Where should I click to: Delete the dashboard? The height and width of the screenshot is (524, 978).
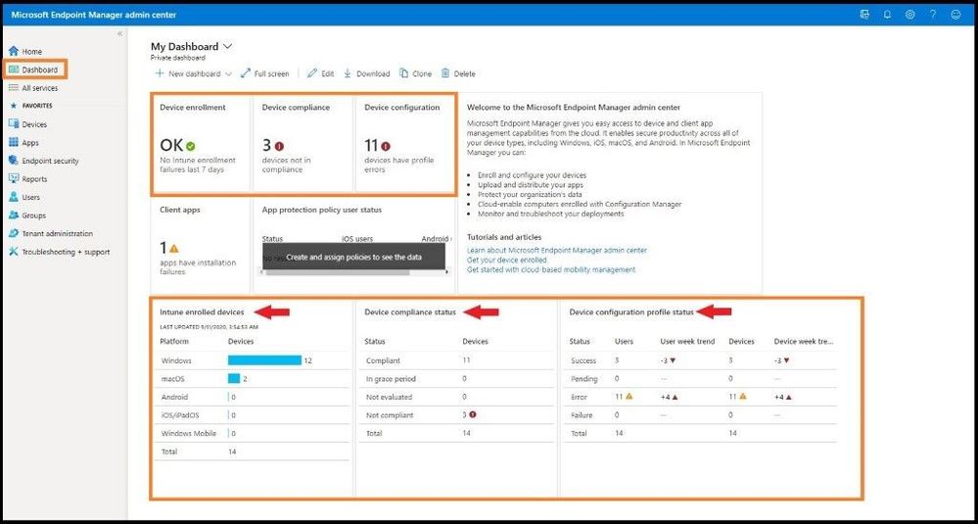pyautogui.click(x=458, y=73)
